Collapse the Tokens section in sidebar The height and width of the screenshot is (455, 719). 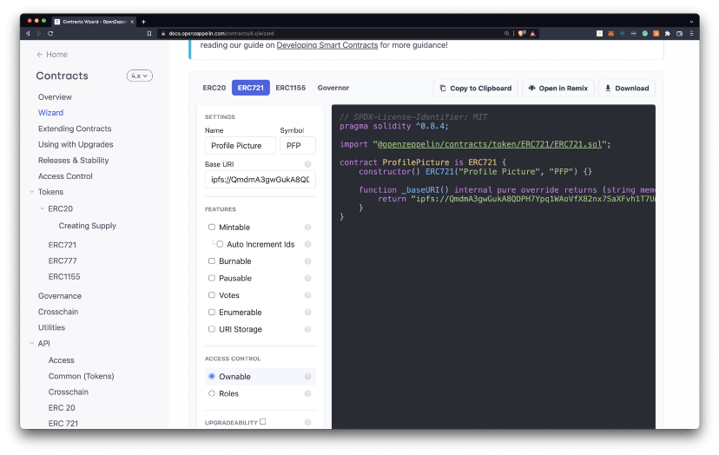[x=32, y=192]
